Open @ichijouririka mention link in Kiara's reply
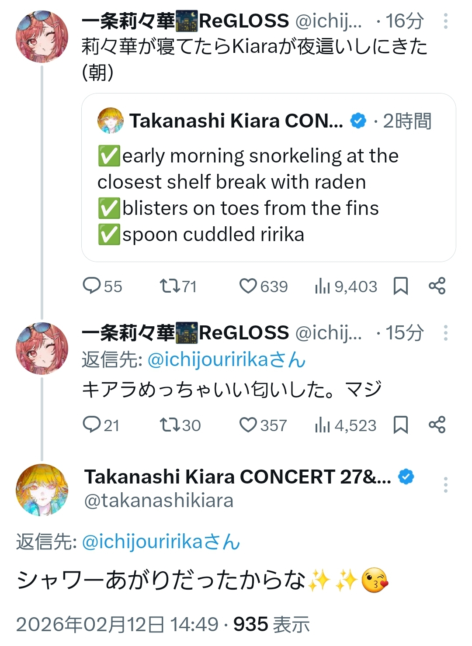 pos(161,542)
